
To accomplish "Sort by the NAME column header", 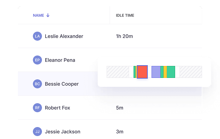I will [x=39, y=15].
